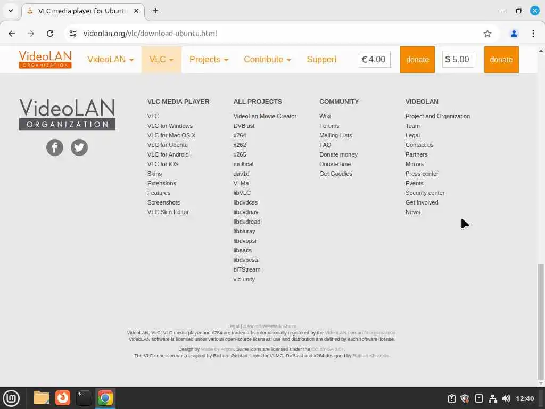This screenshot has width=545, height=409.
Task: Open the Forums link
Action: coord(329,126)
